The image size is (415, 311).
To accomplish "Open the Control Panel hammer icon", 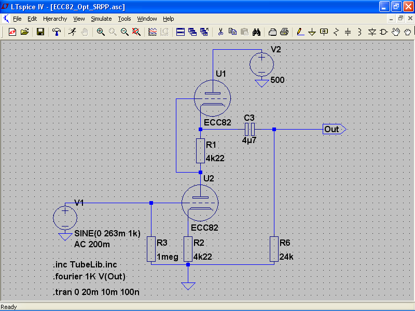I will click(57, 32).
